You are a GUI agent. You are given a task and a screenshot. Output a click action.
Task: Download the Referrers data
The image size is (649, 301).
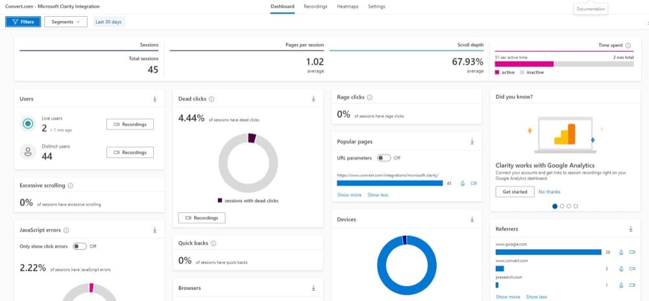630,228
